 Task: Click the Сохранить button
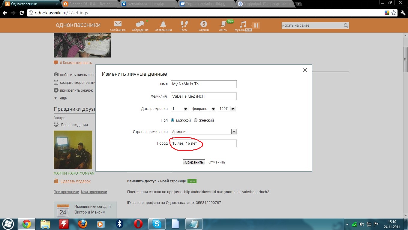pyautogui.click(x=194, y=162)
